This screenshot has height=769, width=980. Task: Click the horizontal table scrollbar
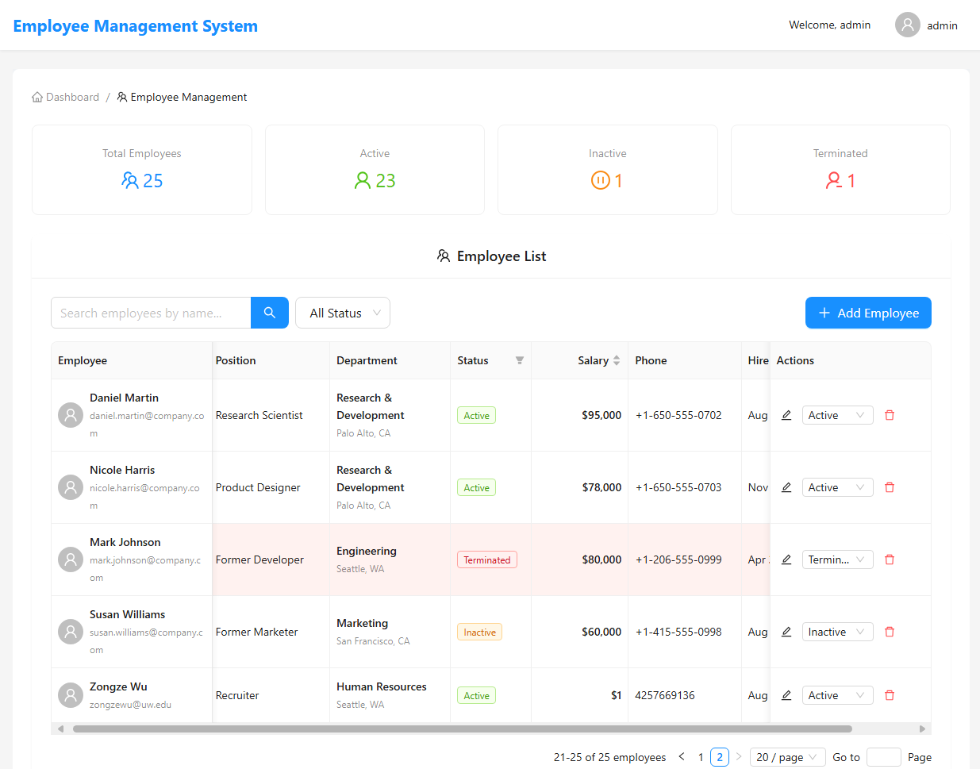(462, 729)
